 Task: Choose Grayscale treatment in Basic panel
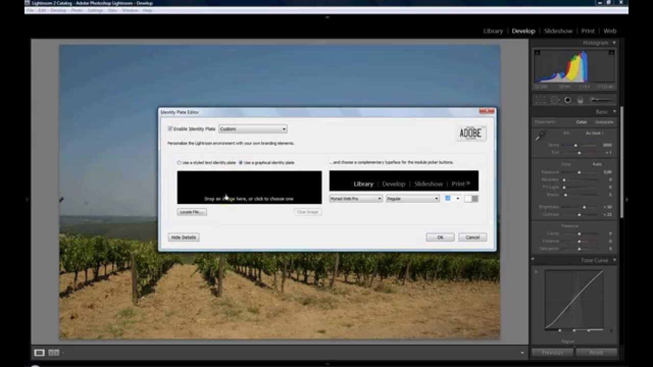[604, 122]
